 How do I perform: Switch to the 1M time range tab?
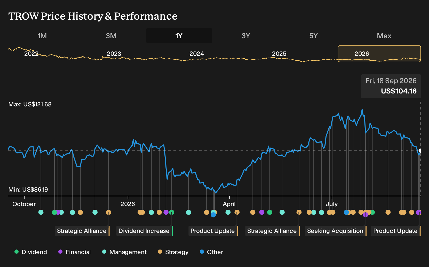tap(42, 36)
